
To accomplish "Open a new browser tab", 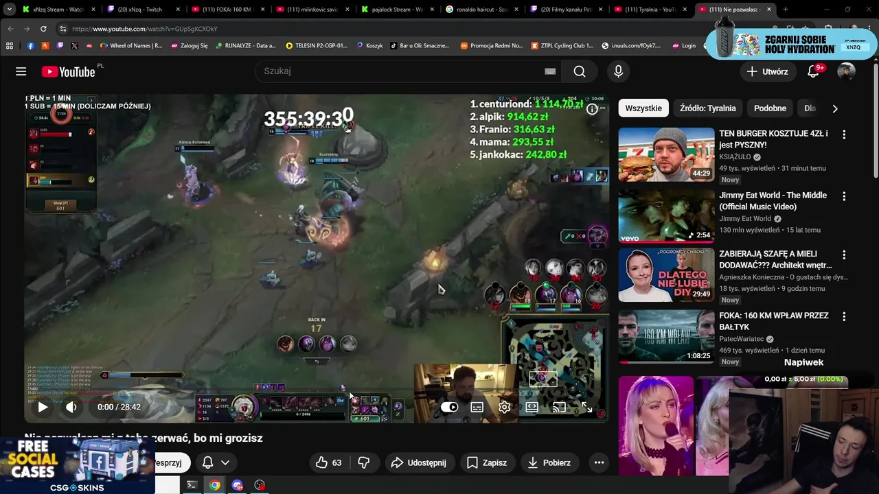I will [x=786, y=10].
